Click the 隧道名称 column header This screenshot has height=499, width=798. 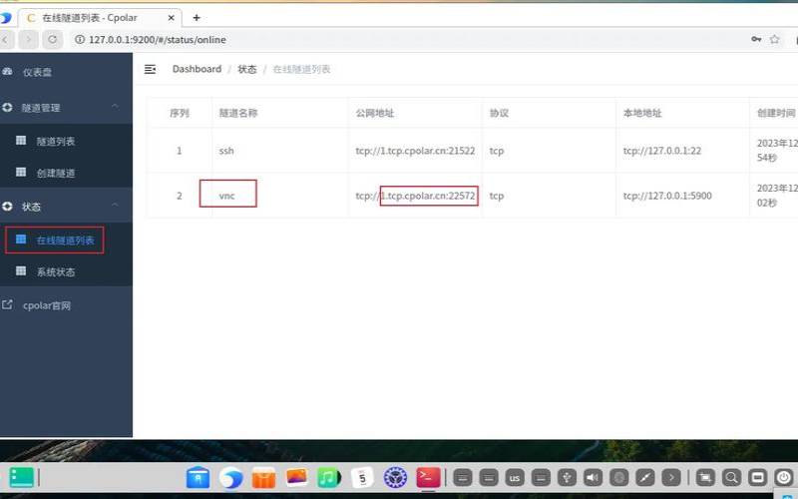coord(238,113)
